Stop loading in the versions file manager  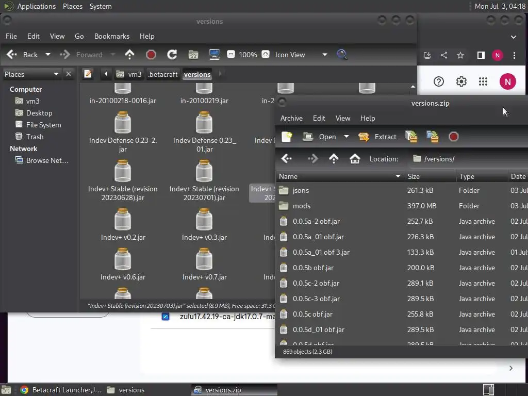pos(151,55)
